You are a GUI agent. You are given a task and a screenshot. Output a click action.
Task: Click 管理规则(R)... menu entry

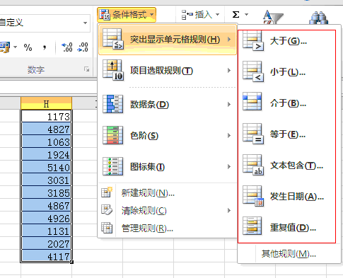168,228
